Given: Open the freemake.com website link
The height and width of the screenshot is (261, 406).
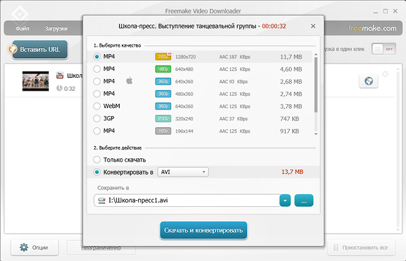Looking at the screenshot, I should point(372,28).
